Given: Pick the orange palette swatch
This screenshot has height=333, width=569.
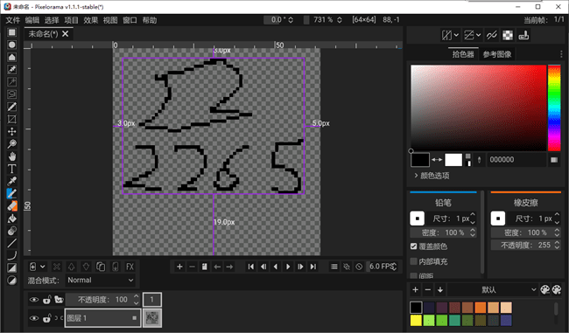Looking at the screenshot, I should [481, 308].
